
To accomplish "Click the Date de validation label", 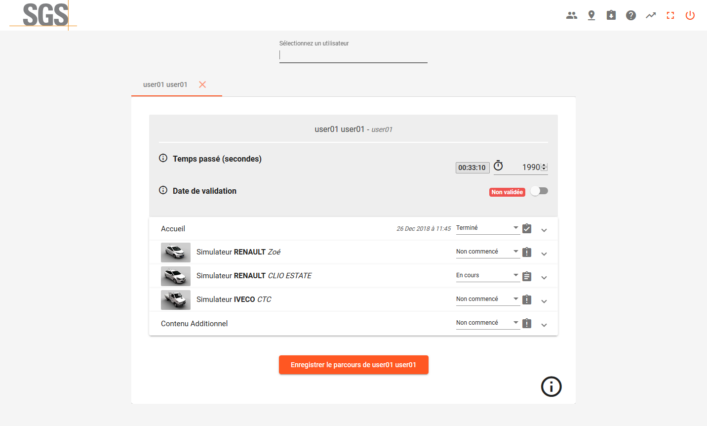I will tap(204, 191).
